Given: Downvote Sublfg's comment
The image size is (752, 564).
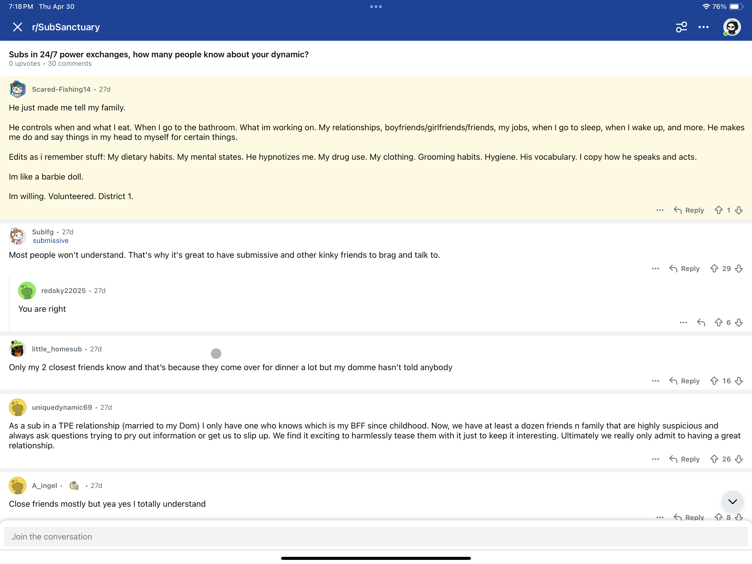Looking at the screenshot, I should click(x=739, y=269).
